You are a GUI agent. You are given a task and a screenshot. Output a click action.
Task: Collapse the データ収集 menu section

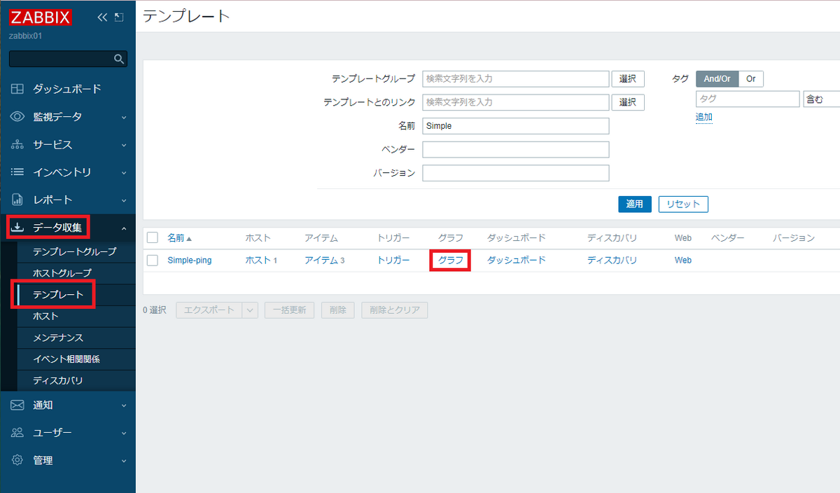[67, 228]
